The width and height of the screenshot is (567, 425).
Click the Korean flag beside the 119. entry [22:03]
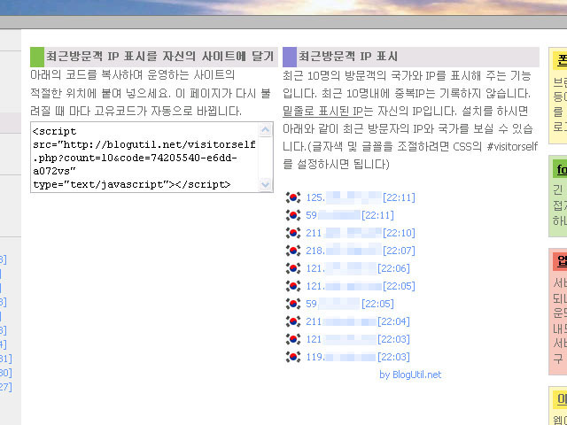point(293,357)
